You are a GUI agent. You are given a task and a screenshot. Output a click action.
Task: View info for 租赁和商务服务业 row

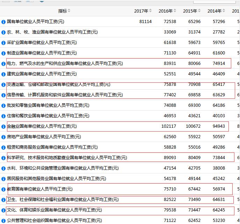pos(3,148)
